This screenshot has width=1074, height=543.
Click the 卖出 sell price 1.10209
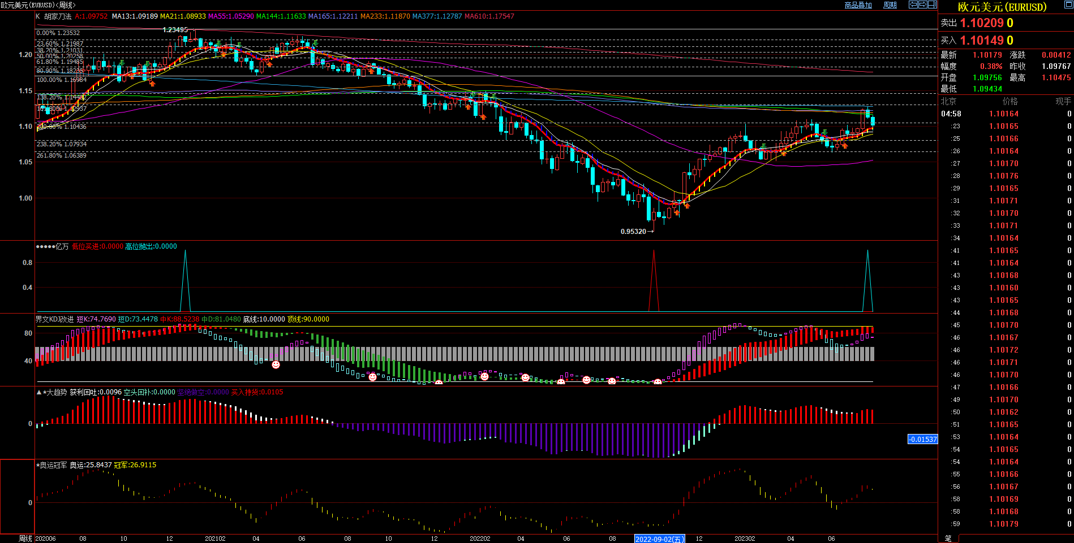(x=982, y=23)
